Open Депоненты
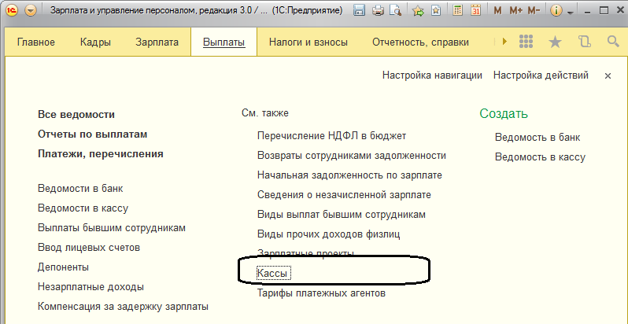This screenshot has height=324, width=628. [63, 267]
